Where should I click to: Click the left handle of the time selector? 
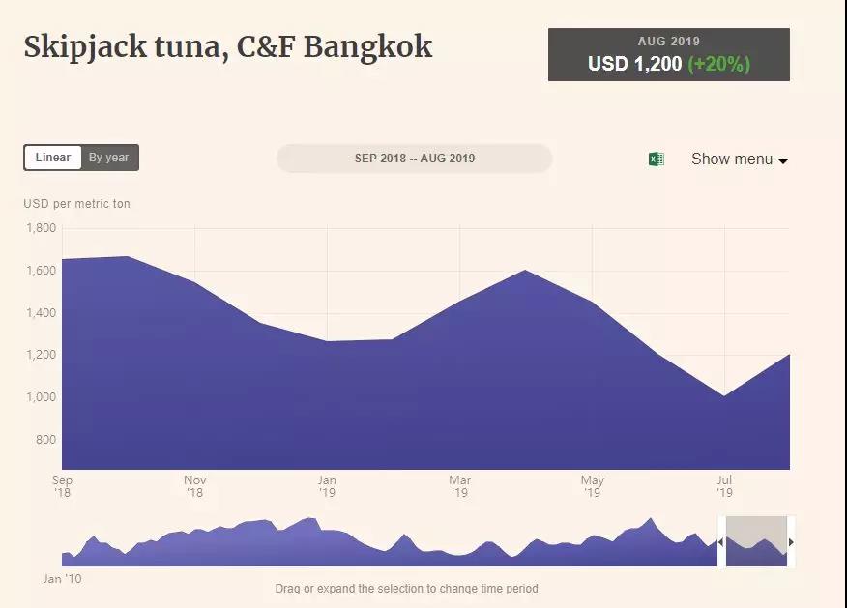720,542
